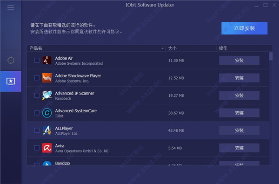279x184 pixels.
Task: Tick the Advanced SystemCare checkbox
Action: [37, 113]
